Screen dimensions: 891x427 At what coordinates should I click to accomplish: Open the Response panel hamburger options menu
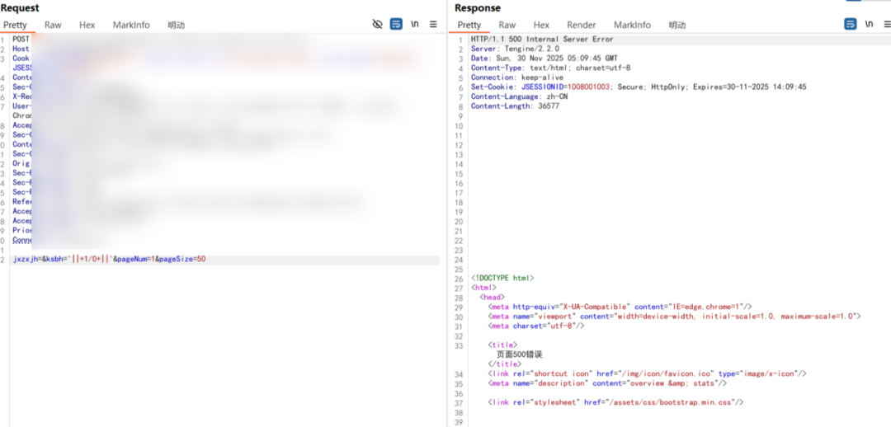(887, 25)
